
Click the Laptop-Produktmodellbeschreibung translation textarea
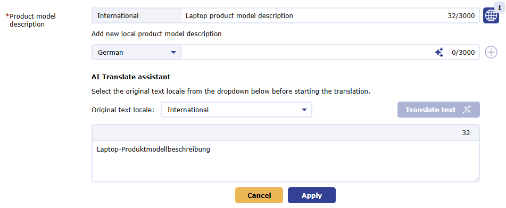click(x=286, y=161)
